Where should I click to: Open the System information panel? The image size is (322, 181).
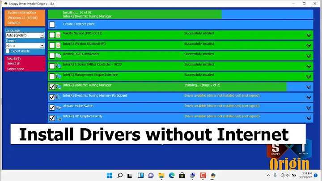(25, 17)
